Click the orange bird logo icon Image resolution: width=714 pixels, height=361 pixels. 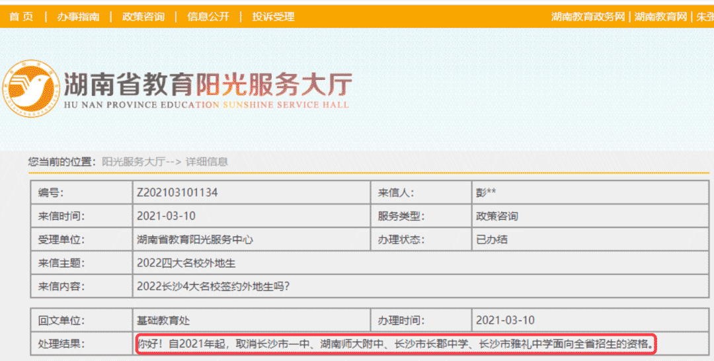(31, 89)
